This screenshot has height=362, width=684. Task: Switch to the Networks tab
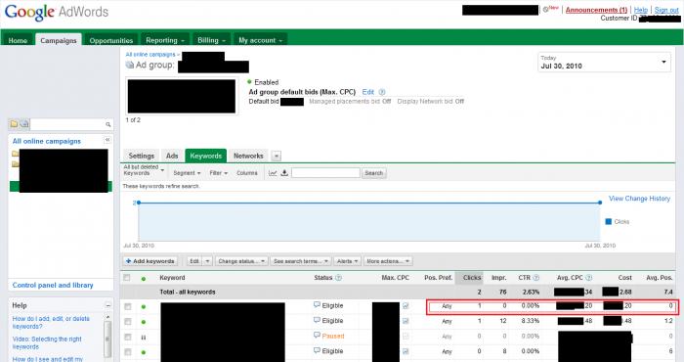click(x=248, y=156)
